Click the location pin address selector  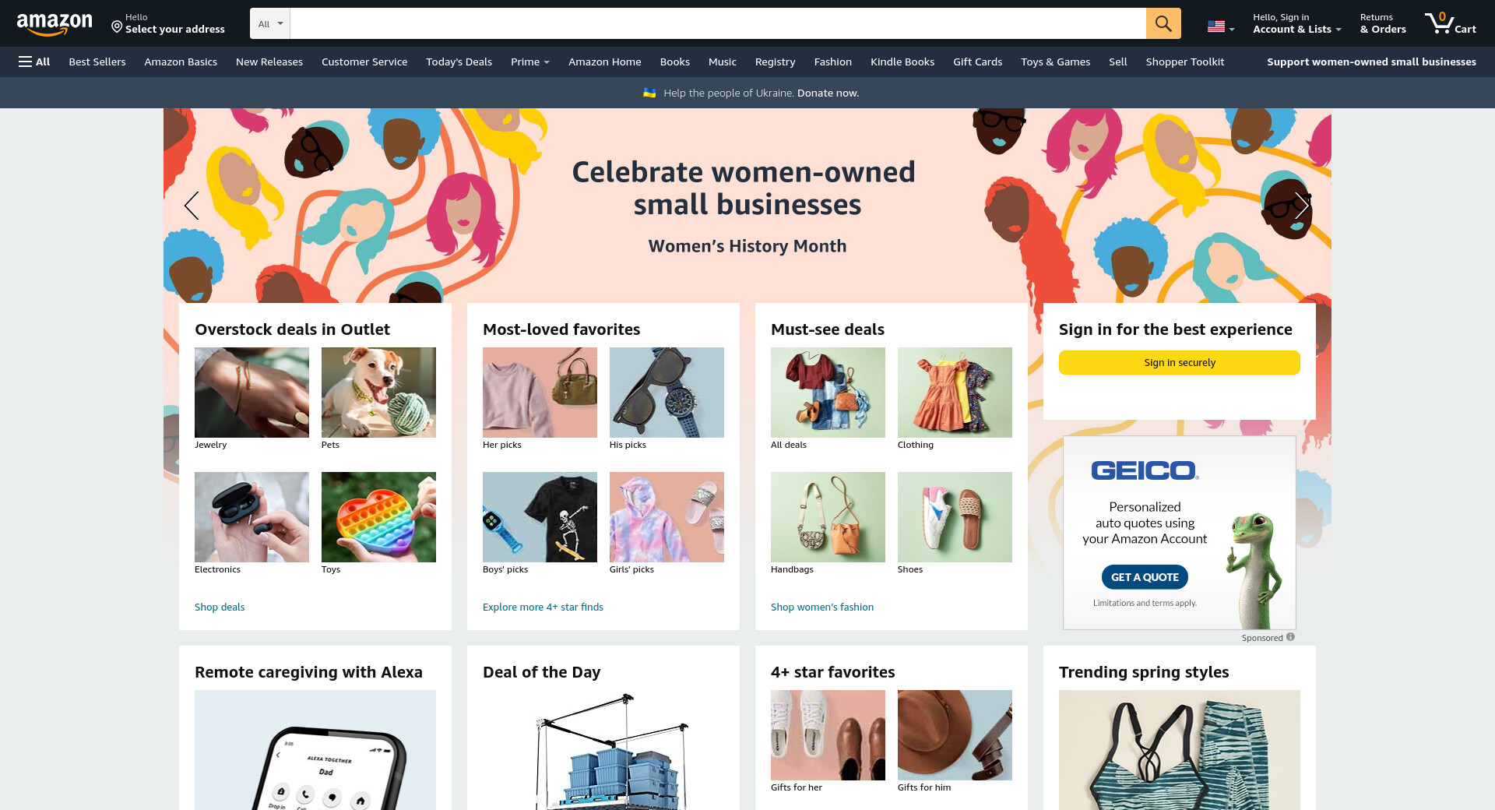coord(167,23)
